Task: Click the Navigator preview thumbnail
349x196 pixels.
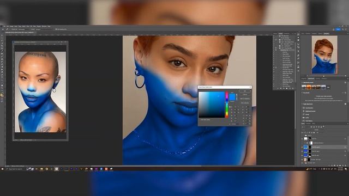Action: (324, 54)
